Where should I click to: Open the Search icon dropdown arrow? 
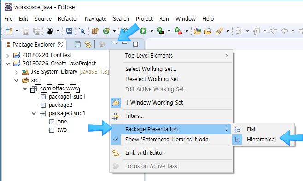(x=227, y=31)
